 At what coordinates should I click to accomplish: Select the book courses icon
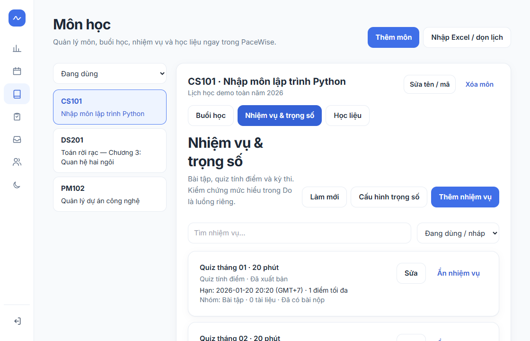pyautogui.click(x=17, y=94)
